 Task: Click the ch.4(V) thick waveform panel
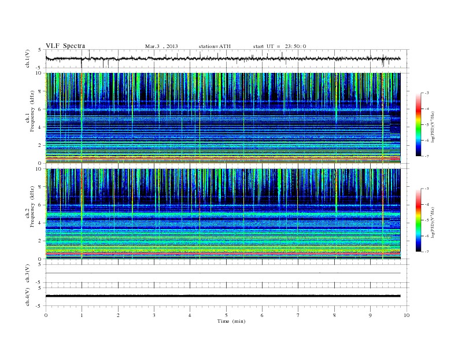tap(227, 297)
